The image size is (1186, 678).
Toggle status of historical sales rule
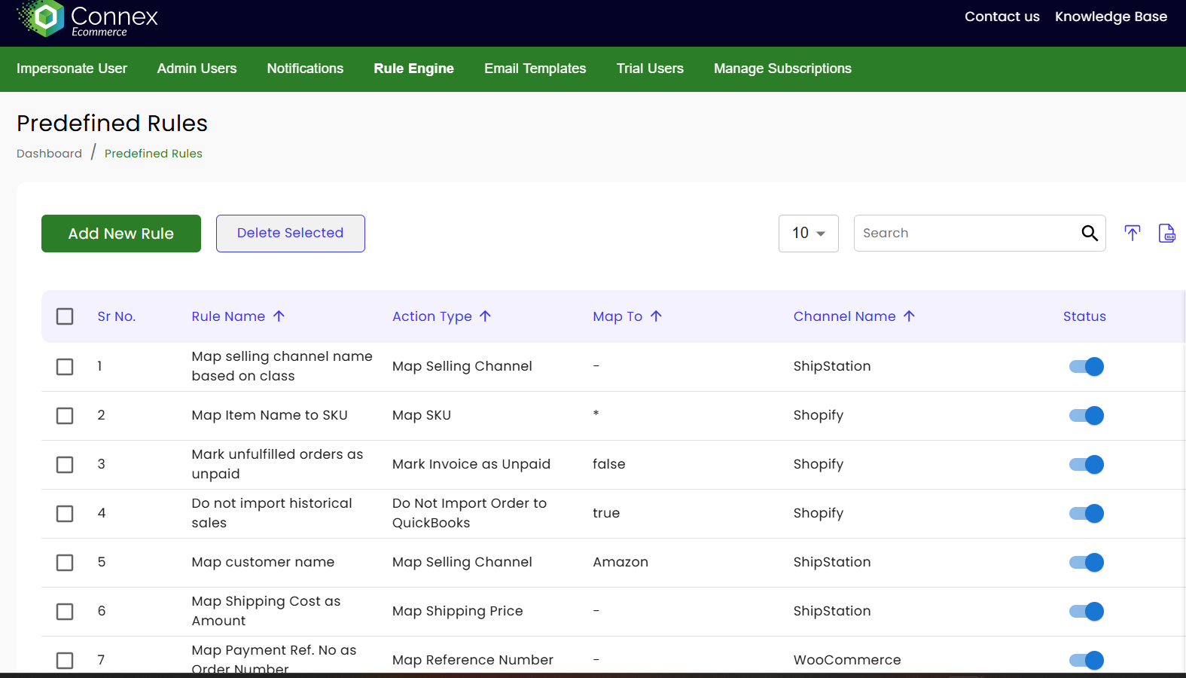pos(1087,514)
